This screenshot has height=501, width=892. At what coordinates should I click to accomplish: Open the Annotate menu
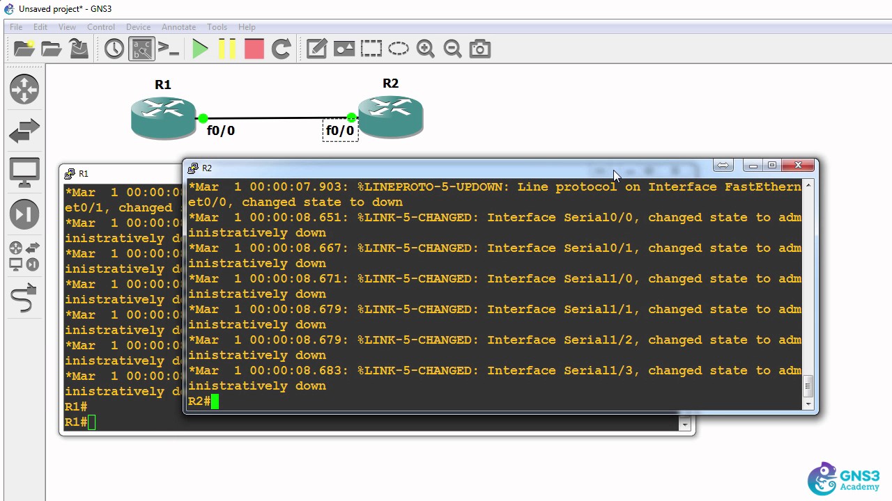click(178, 27)
